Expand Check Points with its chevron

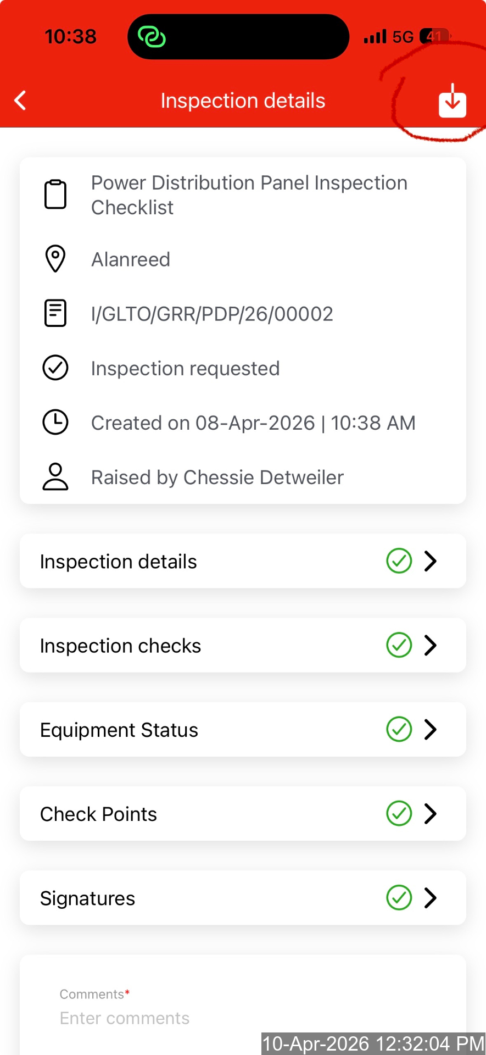tap(431, 814)
